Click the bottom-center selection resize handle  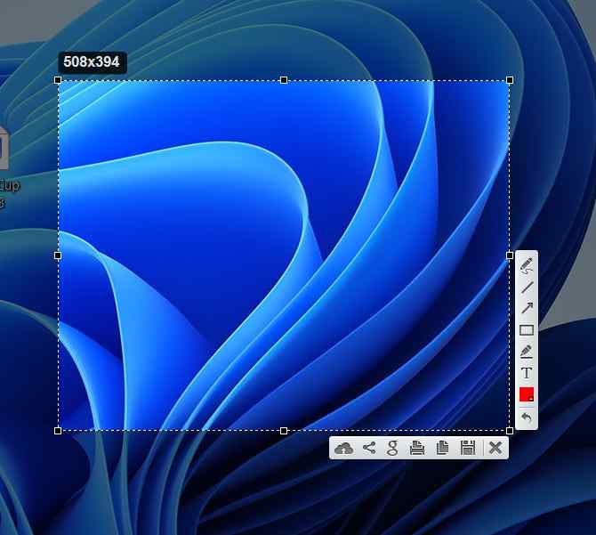tap(284, 431)
